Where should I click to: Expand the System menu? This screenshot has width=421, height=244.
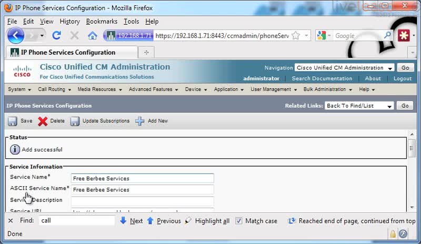(x=19, y=89)
